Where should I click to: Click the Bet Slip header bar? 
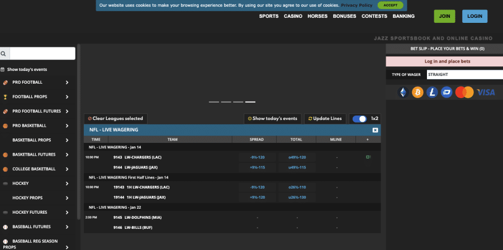click(x=444, y=49)
